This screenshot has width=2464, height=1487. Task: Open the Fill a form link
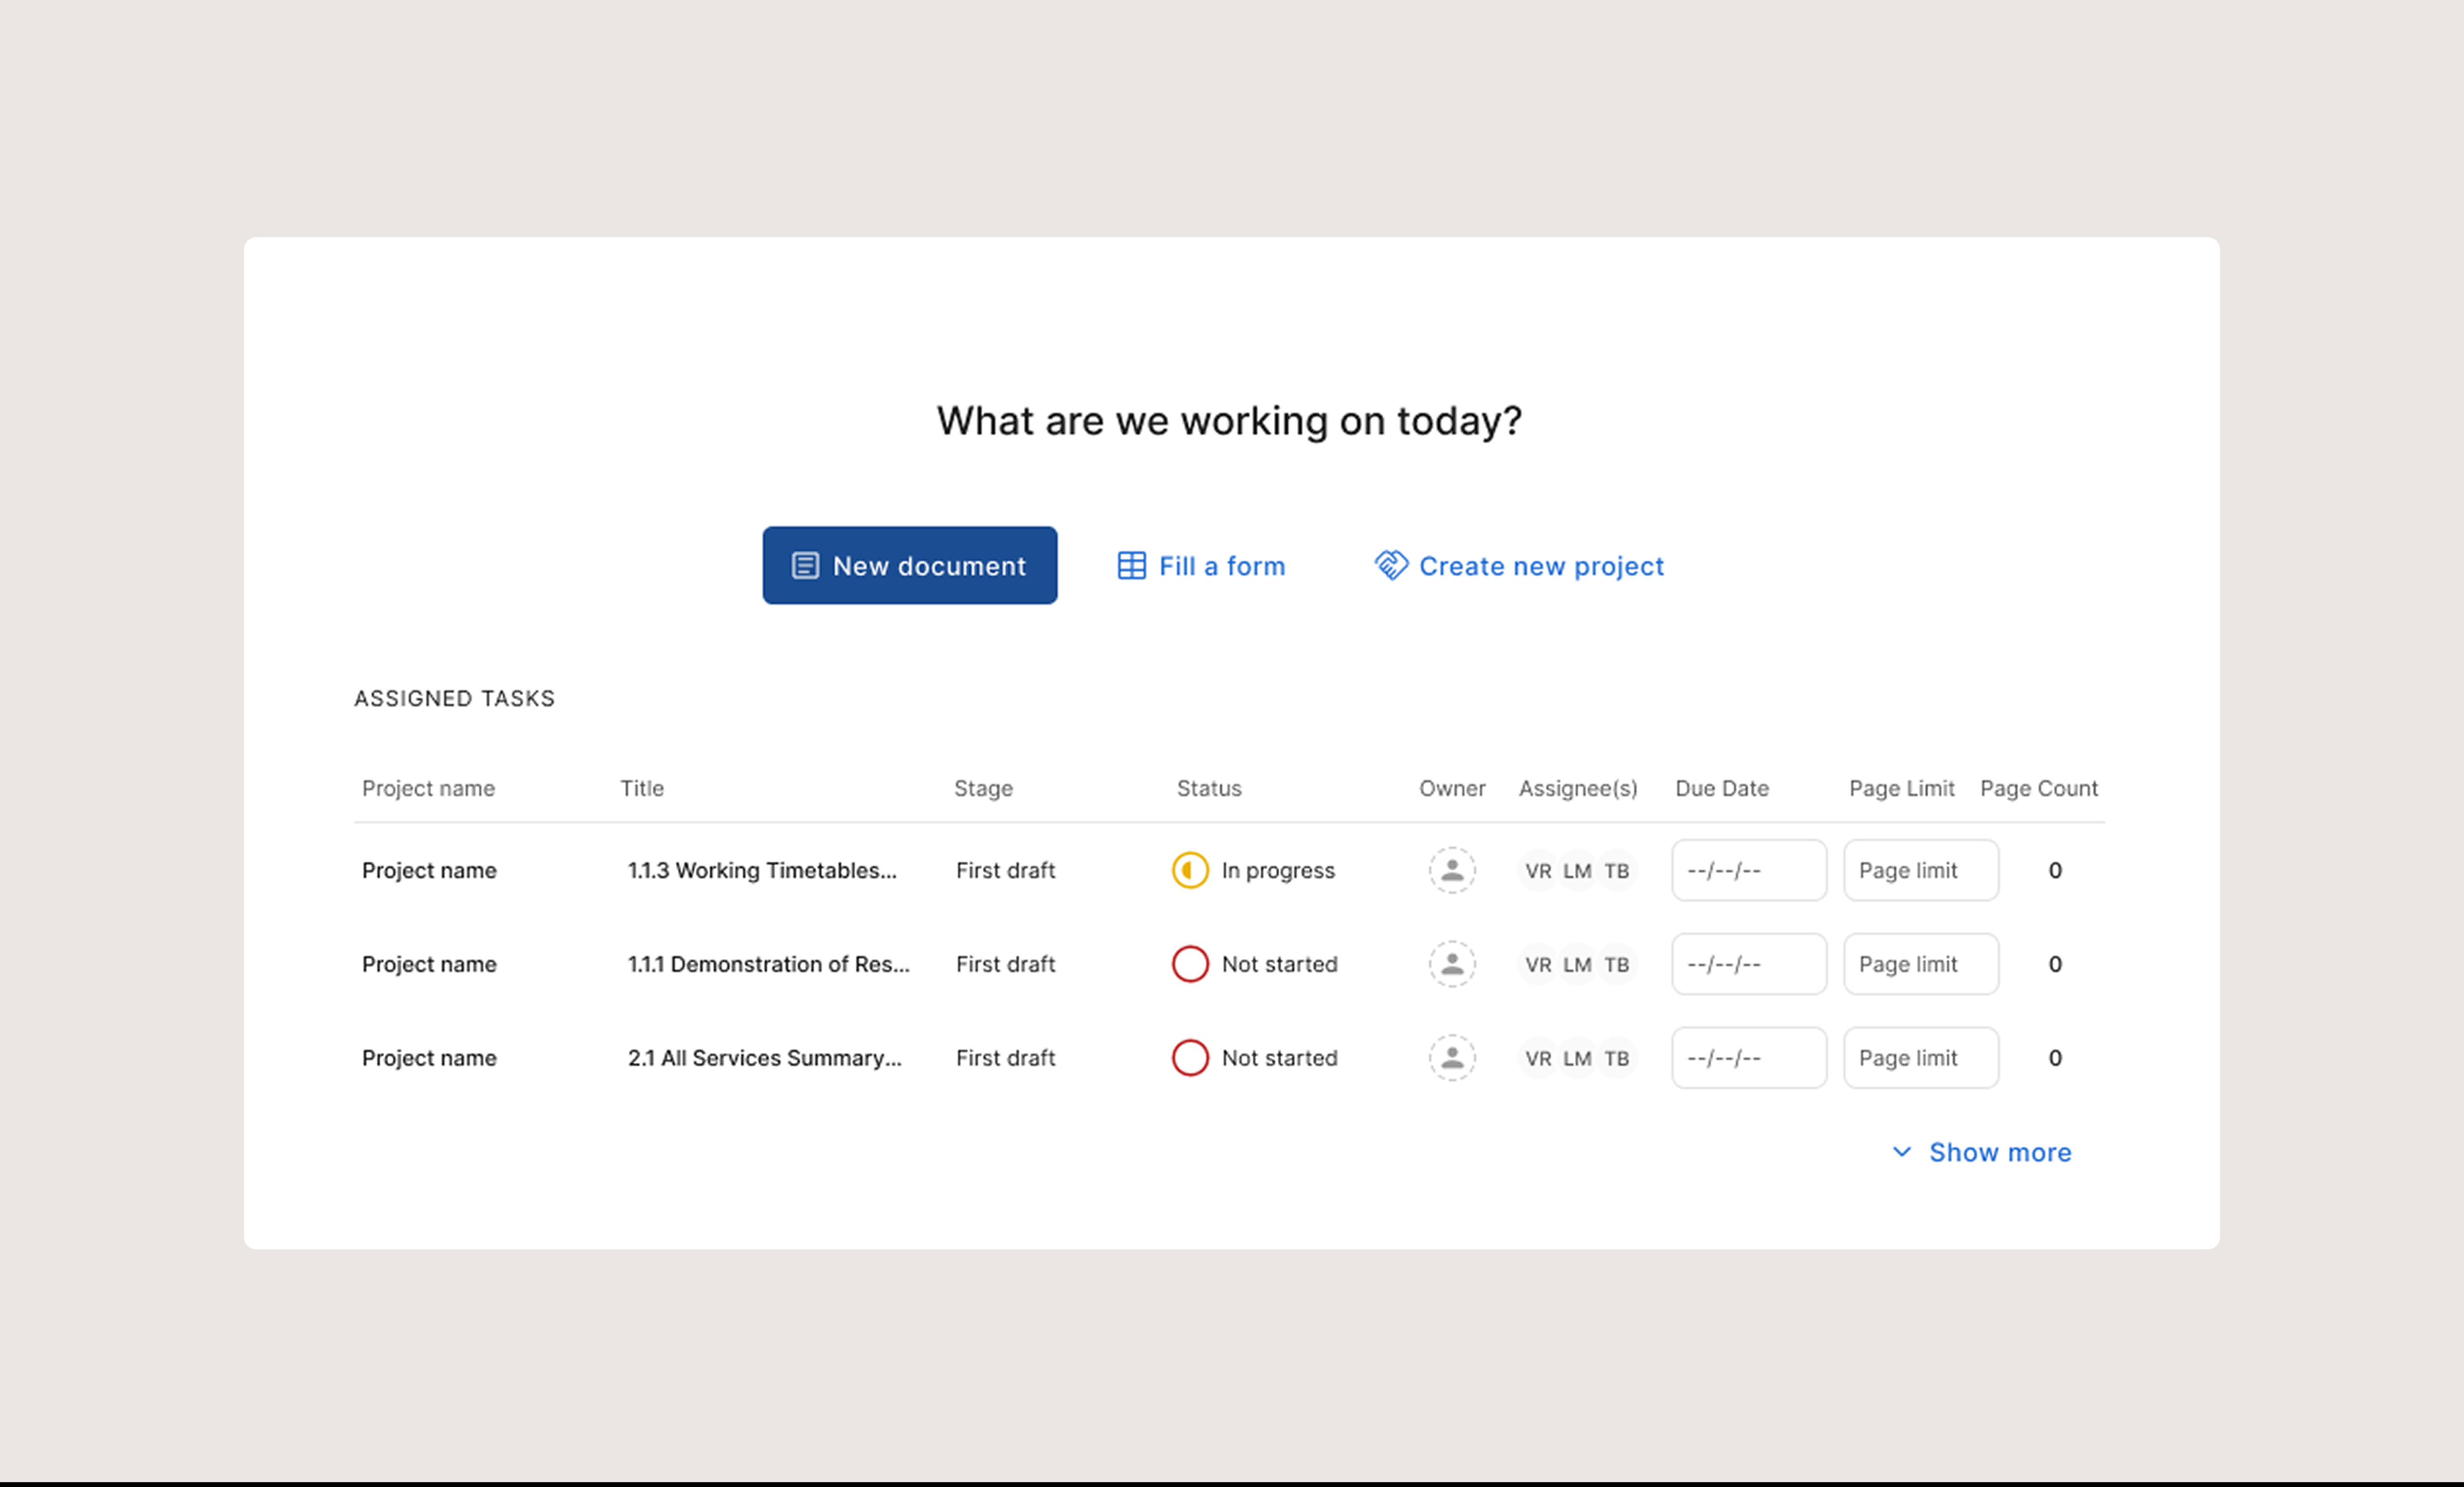[x=1201, y=566]
